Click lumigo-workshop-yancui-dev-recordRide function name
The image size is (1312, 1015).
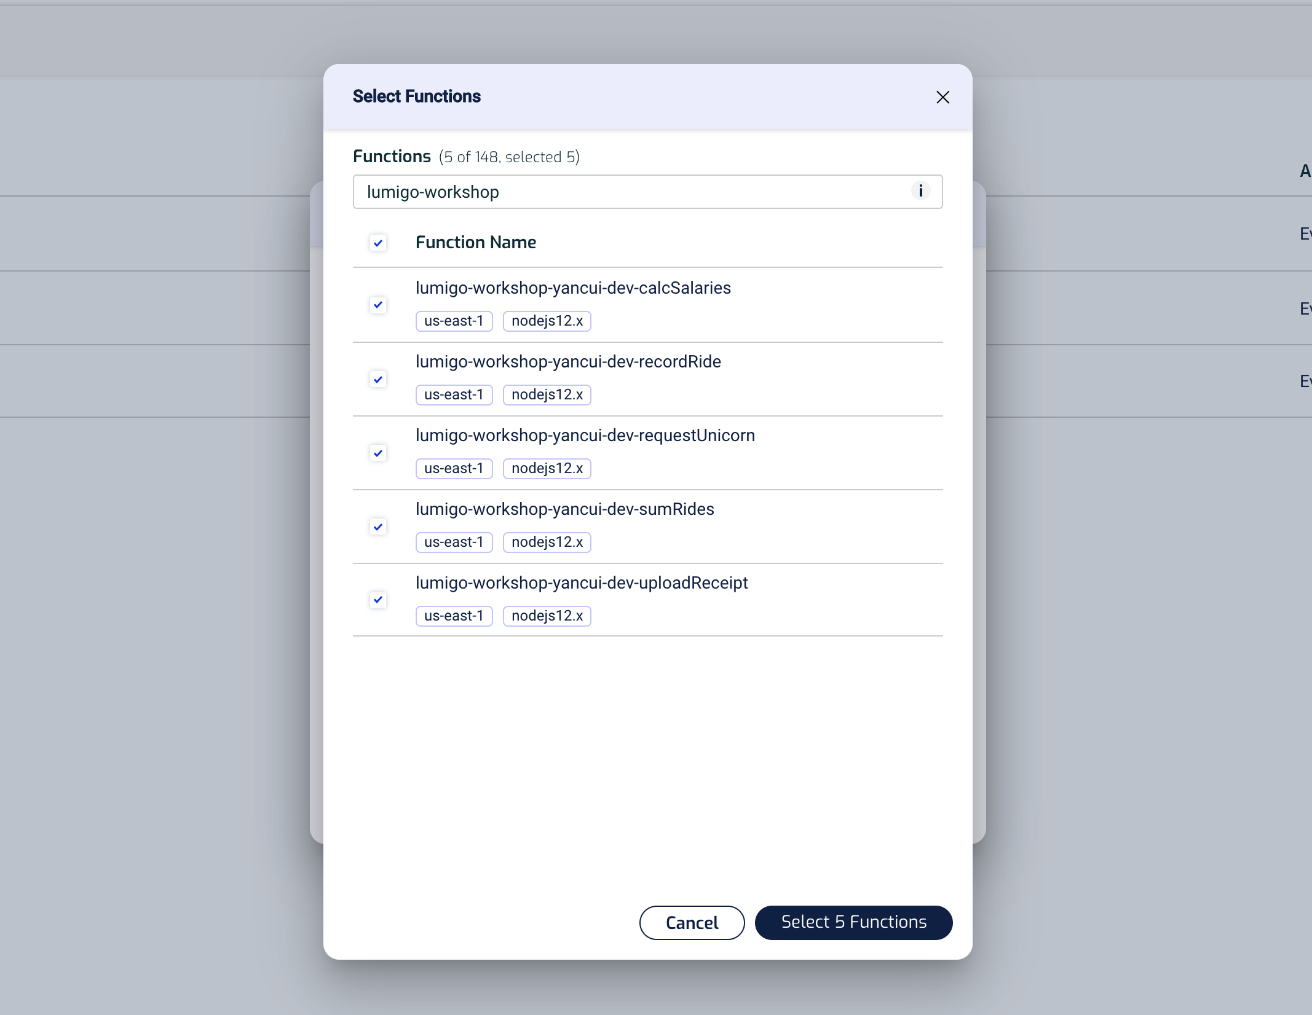(x=568, y=362)
